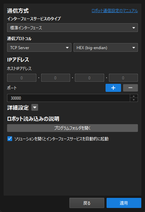This screenshot has width=145, height=212.
Task: Click the blue plus button to add IP
Action: click(x=113, y=88)
